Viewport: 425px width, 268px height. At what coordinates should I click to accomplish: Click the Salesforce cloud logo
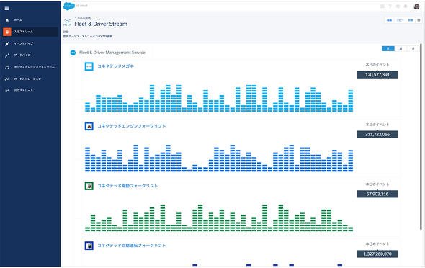69,6
